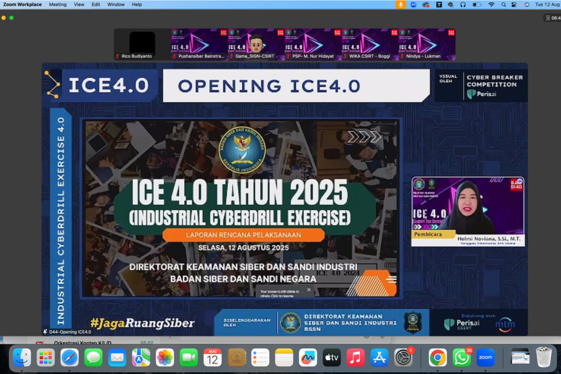Open Finder from the dock
The image size is (561, 374).
[22, 358]
